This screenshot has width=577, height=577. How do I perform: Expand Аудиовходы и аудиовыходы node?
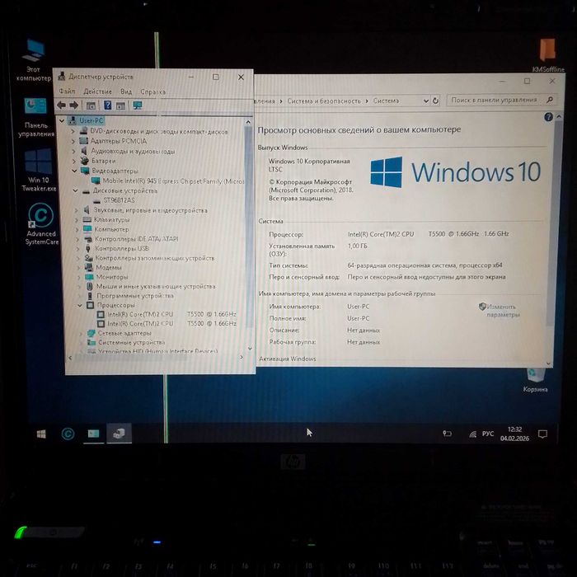pyautogui.click(x=73, y=151)
